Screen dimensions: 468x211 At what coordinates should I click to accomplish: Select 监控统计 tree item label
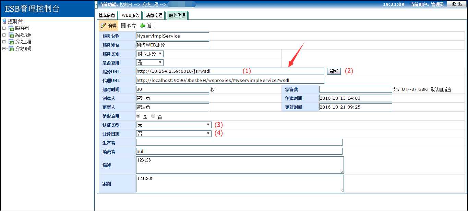(x=23, y=28)
